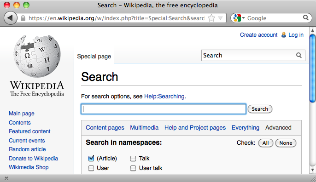Screen dimensions: 316x182
Task: Switch to the Content pages search profile
Action: coord(105,127)
